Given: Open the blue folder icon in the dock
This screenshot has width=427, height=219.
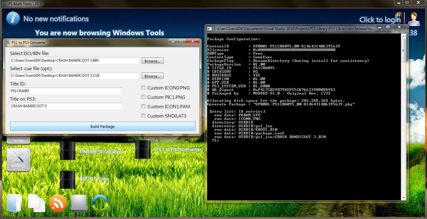Looking at the screenshot, I should pyautogui.click(x=15, y=203).
